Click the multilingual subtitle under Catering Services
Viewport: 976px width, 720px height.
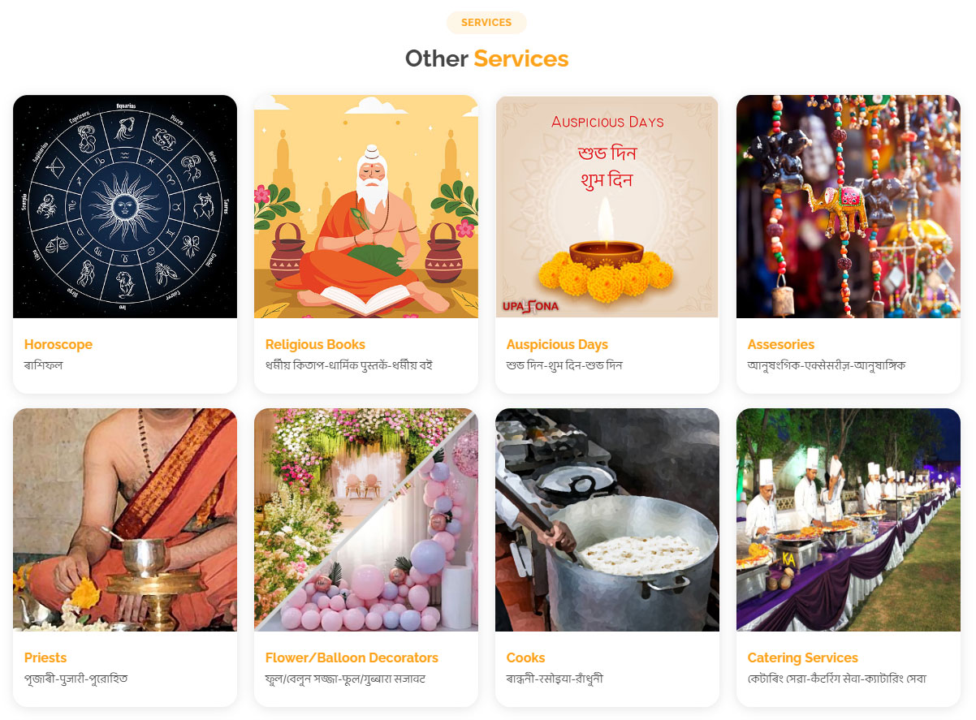point(837,679)
